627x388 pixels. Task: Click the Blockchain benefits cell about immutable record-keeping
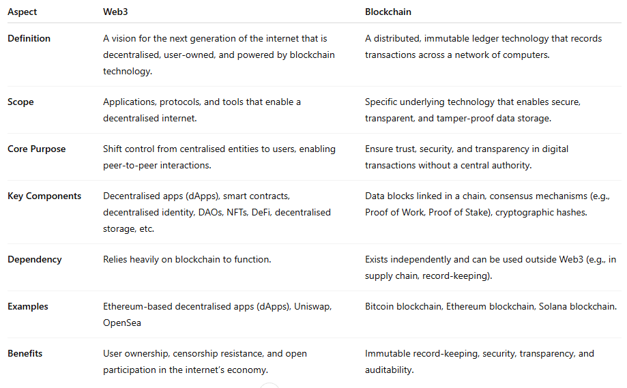coord(479,361)
